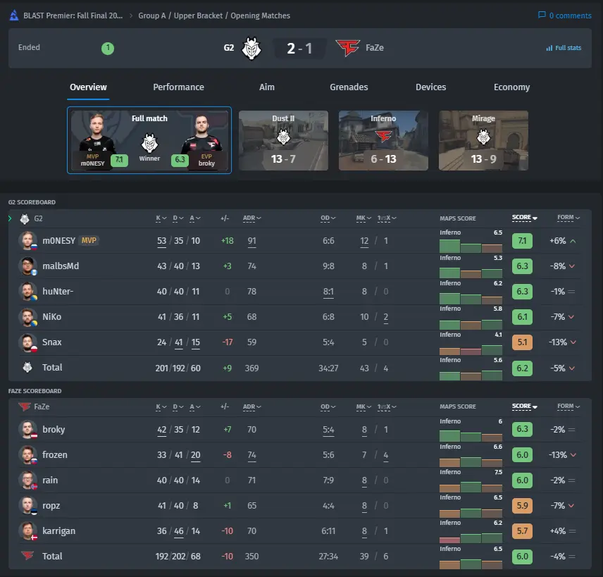The image size is (603, 577).
Task: Switch to the Devices tab
Action: click(430, 87)
